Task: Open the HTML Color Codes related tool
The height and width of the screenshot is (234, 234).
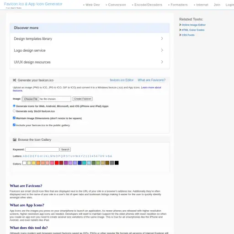Action: click(x=193, y=30)
